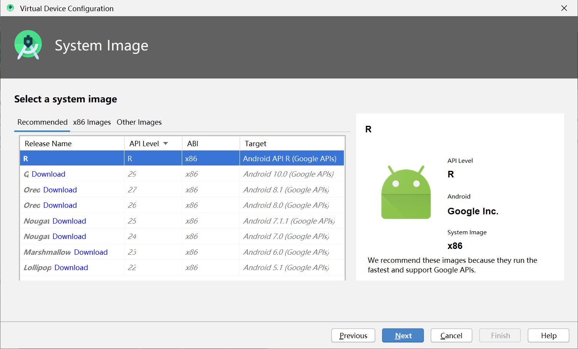Download the Lollipop system image
Screen dimensions: 578x349
pyautogui.click(x=71, y=267)
